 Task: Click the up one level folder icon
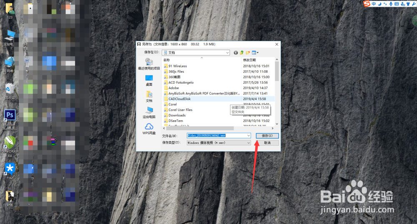coord(242,52)
